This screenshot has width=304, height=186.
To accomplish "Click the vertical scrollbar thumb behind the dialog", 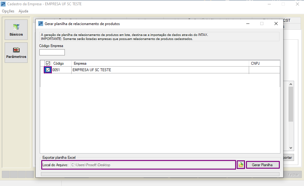I will [291, 104].
